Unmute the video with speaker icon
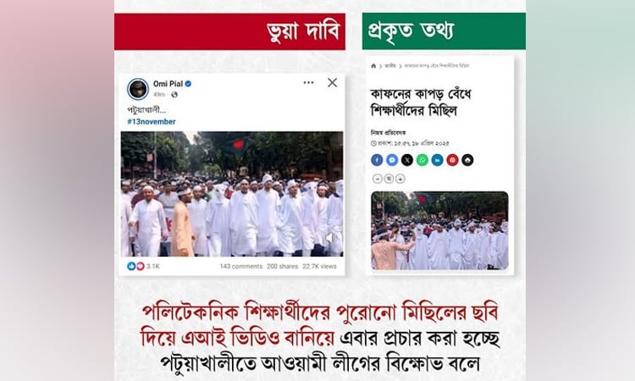The width and height of the screenshot is (635, 381). [331, 238]
